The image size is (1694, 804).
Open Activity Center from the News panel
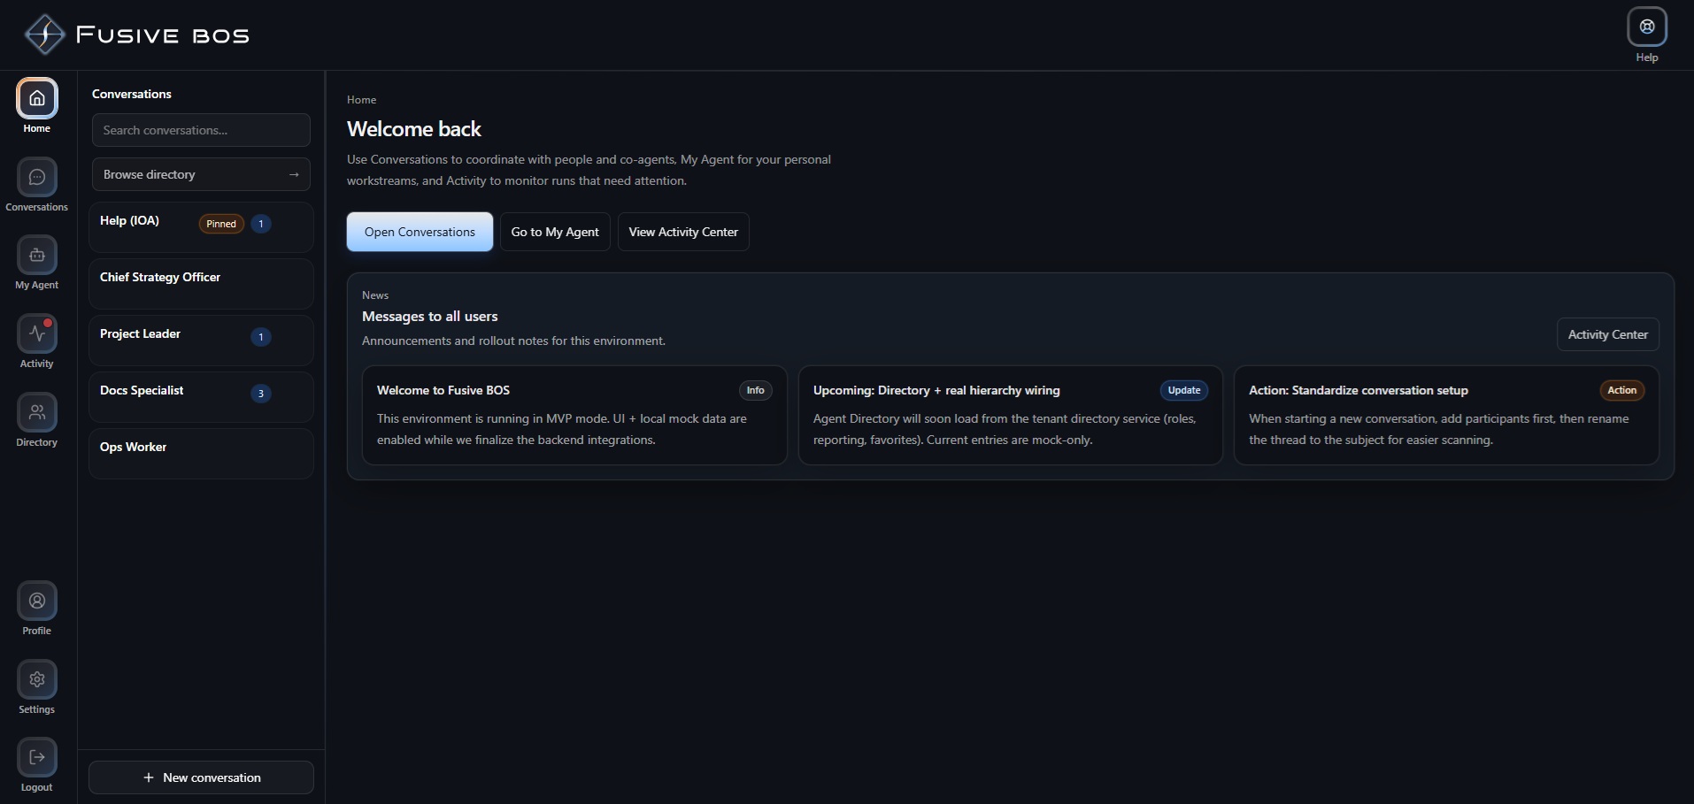[x=1606, y=333]
